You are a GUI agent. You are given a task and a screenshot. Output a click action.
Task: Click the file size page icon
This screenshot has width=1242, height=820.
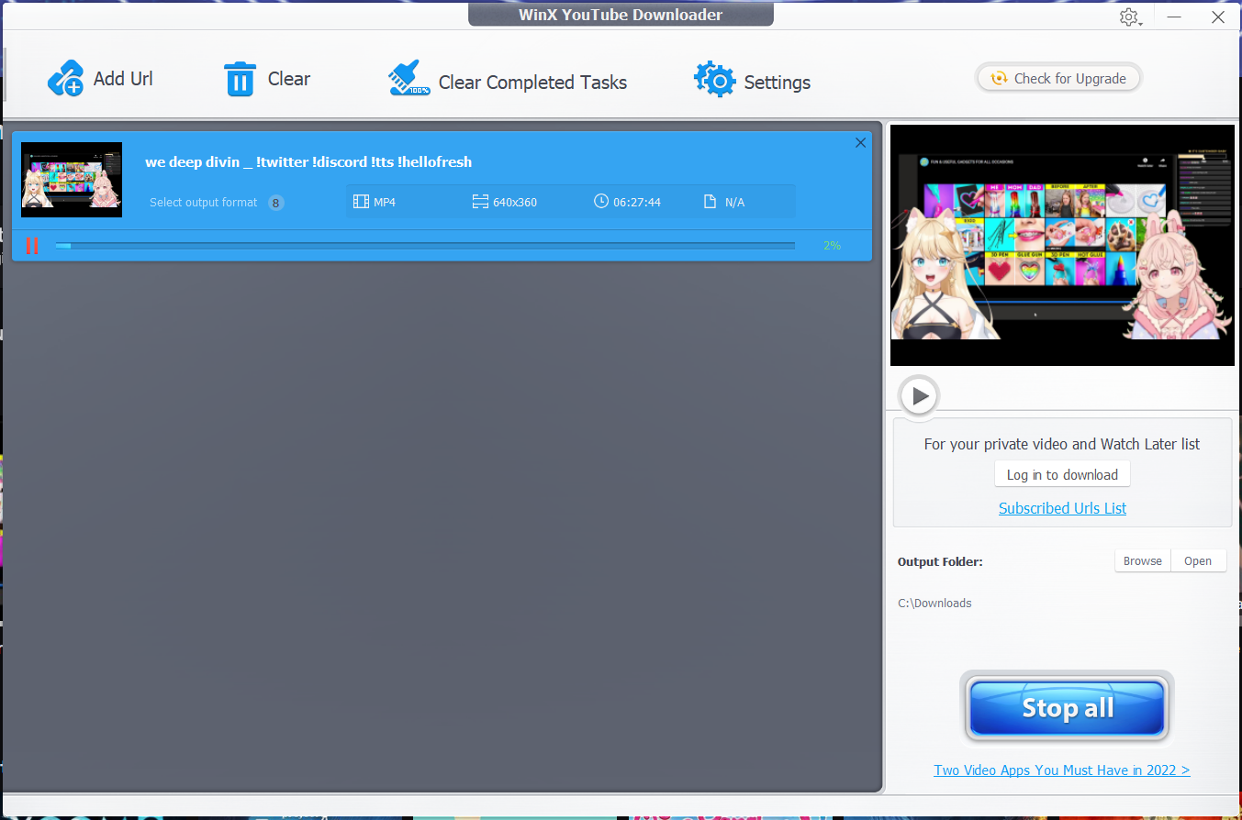click(710, 202)
